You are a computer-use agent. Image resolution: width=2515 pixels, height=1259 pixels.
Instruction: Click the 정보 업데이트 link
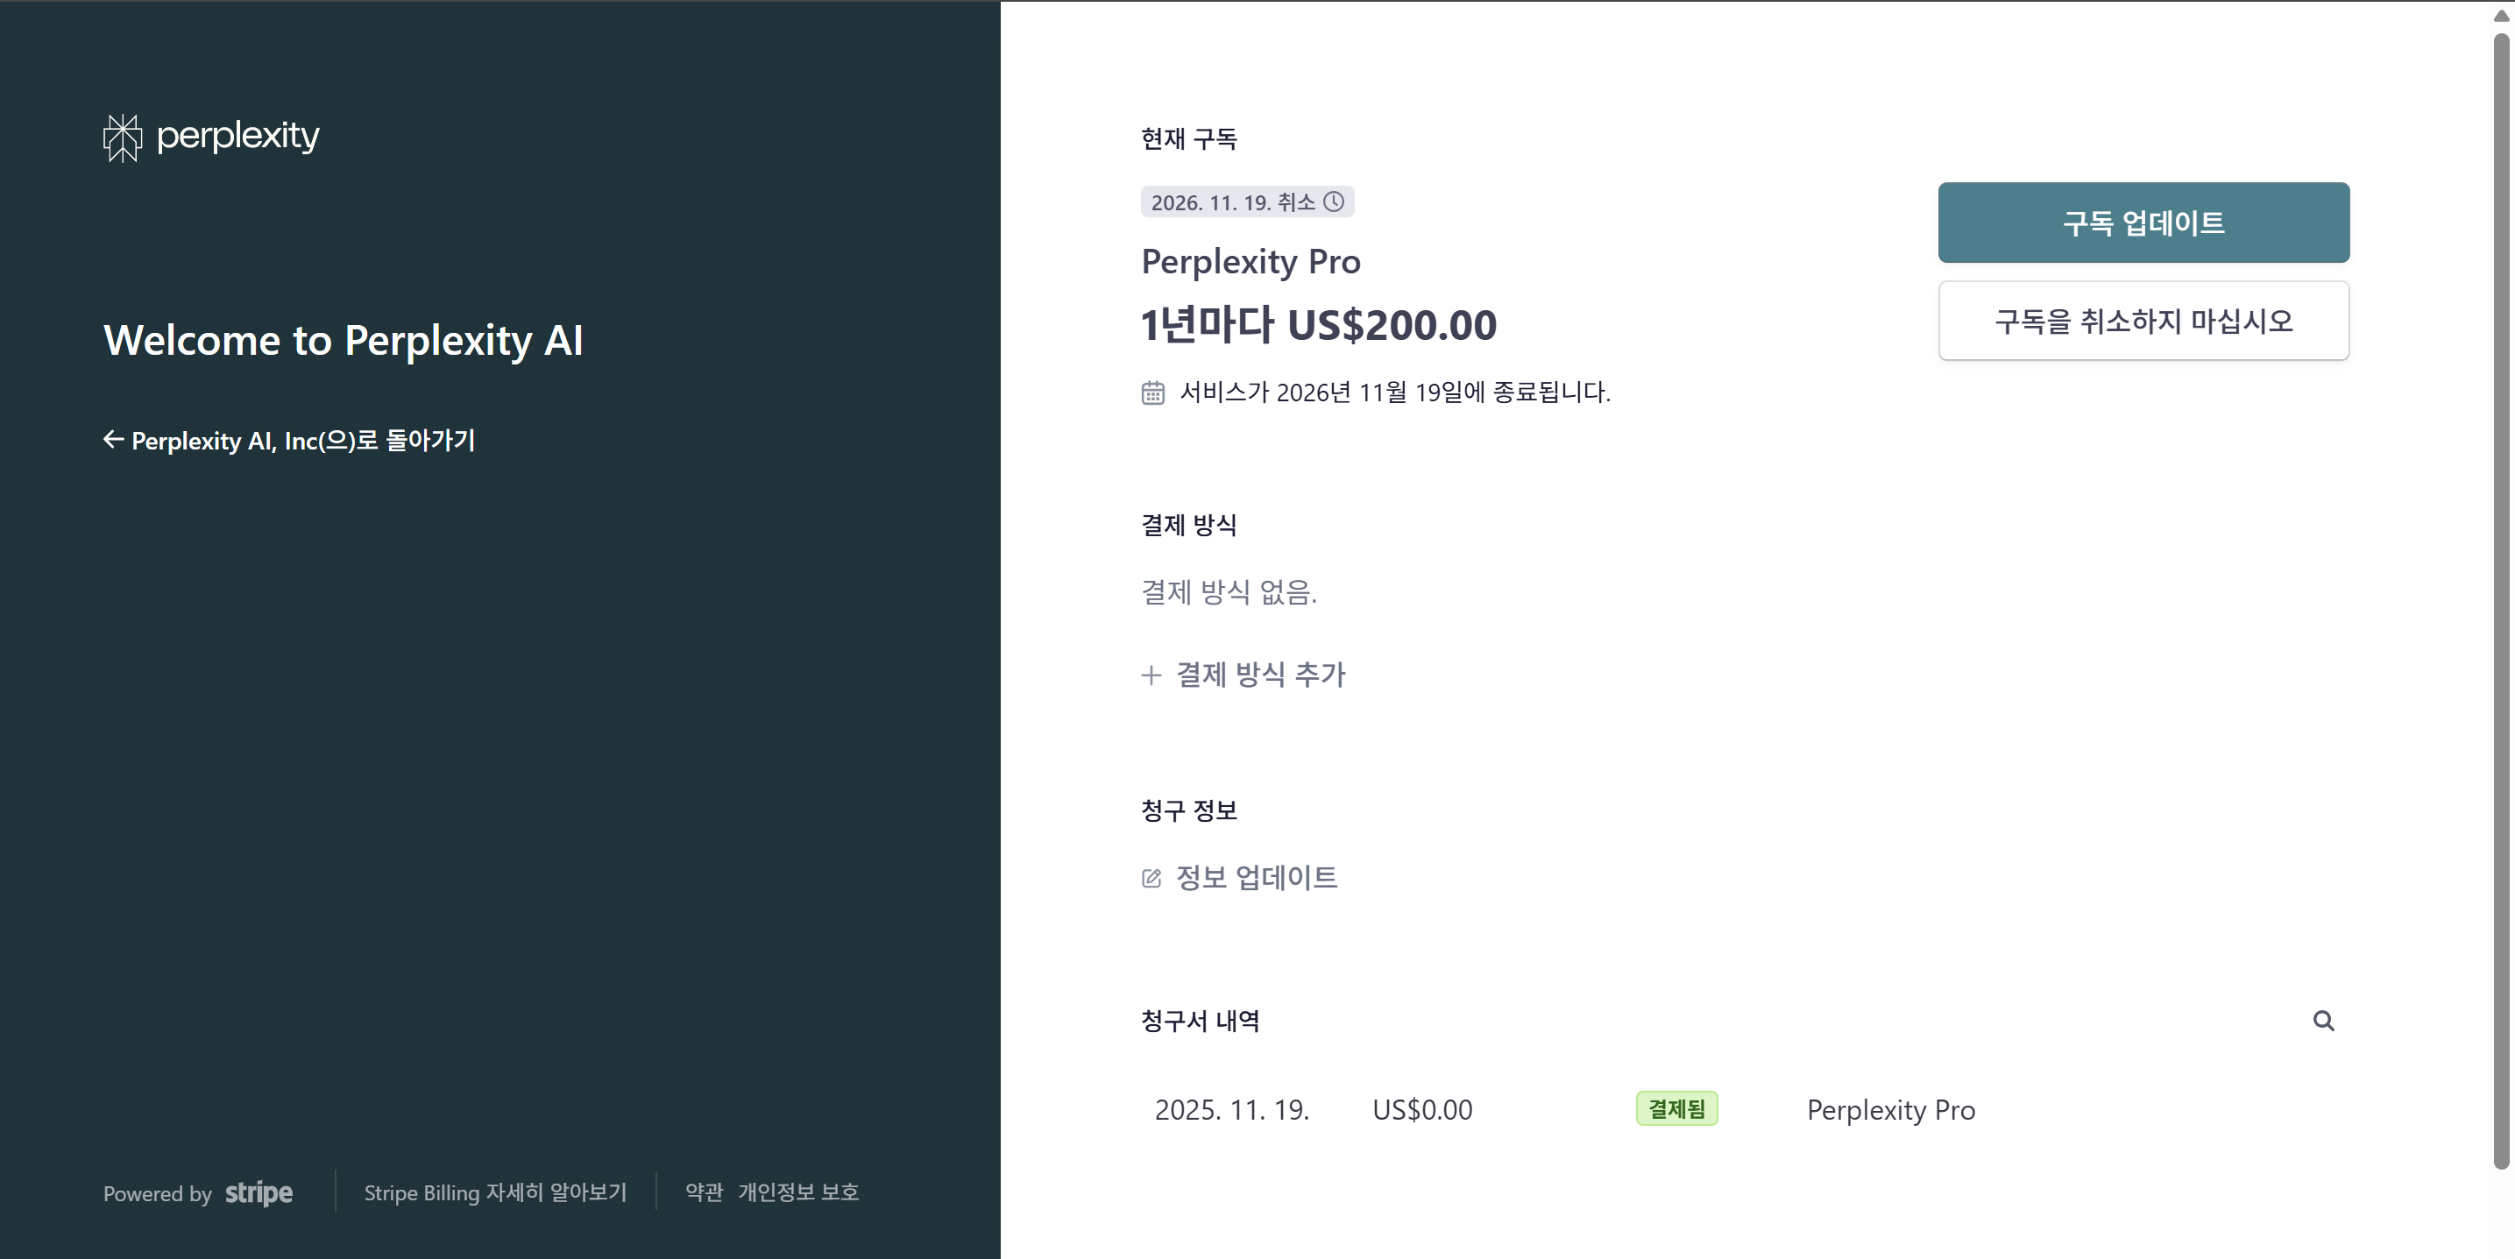click(1257, 877)
